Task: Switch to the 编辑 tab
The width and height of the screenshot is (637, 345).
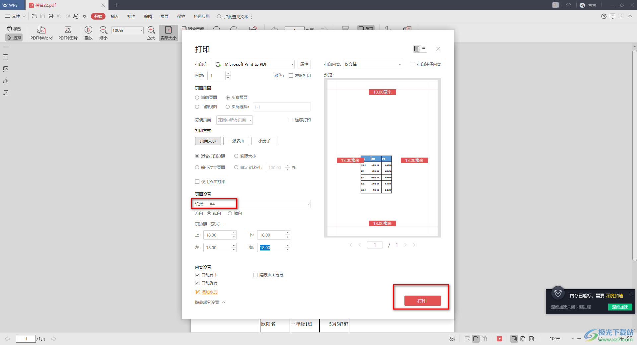Action: 148,16
